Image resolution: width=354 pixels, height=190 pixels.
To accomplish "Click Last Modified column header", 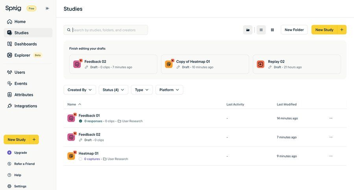I will pos(287,104).
